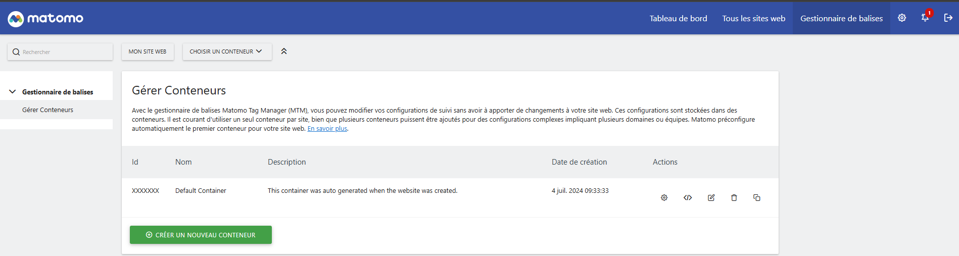Copy the Default Container
Viewport: 959px width, 256px height.
(x=757, y=198)
